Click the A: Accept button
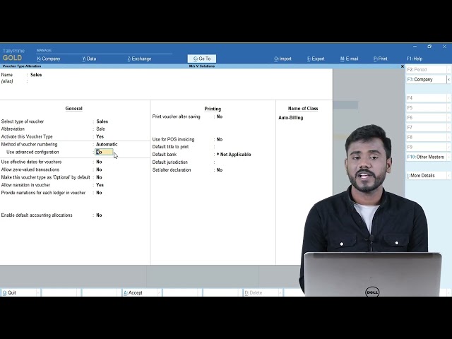Screen dimensions: 452x339 [141, 292]
